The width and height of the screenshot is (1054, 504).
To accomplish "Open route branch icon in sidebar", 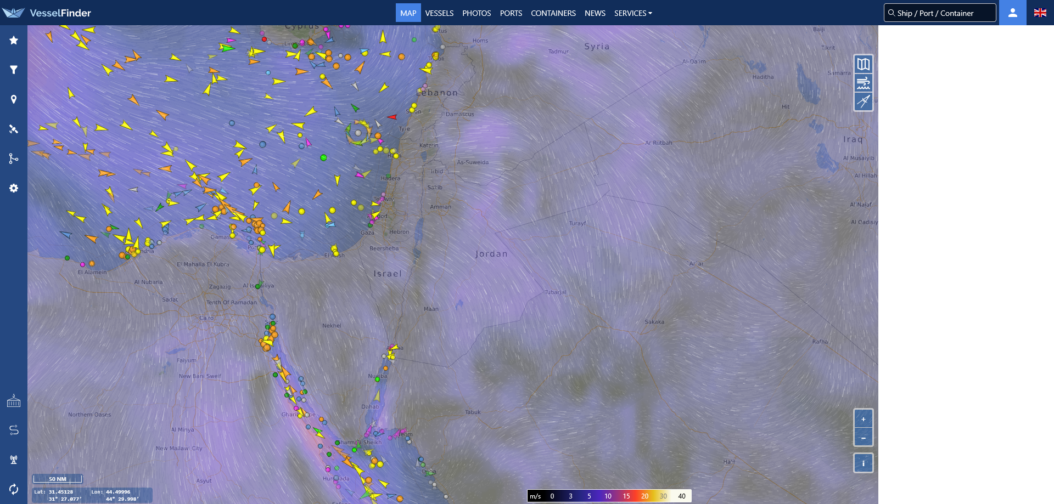I will tap(14, 158).
